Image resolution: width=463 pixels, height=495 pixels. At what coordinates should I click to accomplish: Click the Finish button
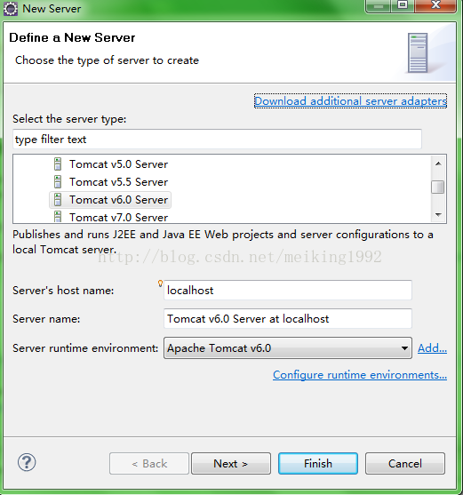point(318,463)
